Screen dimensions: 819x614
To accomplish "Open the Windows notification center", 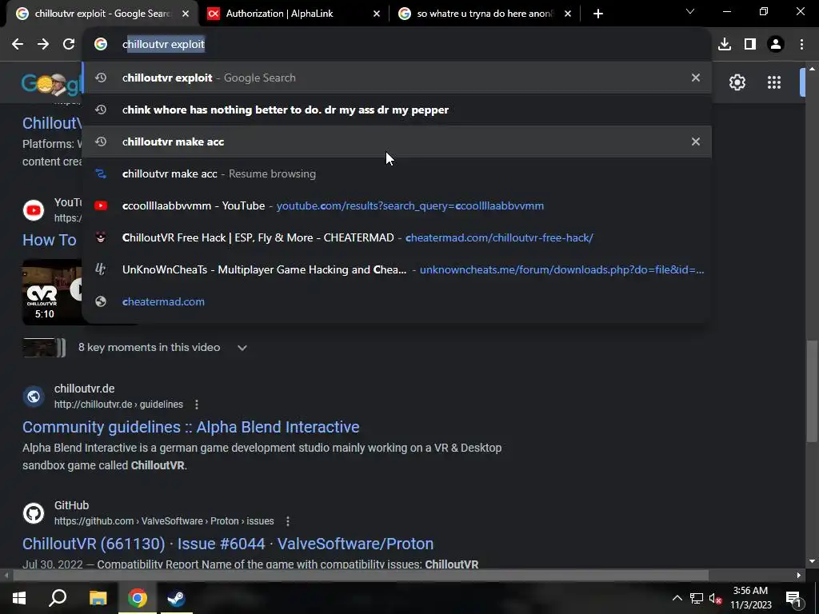I will [x=794, y=598].
